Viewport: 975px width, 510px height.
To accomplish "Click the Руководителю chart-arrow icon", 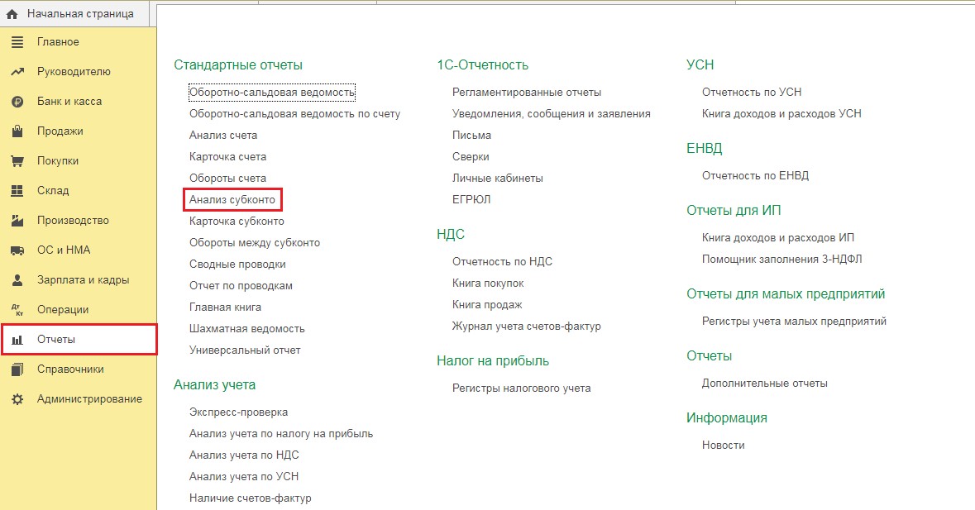I will click(x=17, y=71).
